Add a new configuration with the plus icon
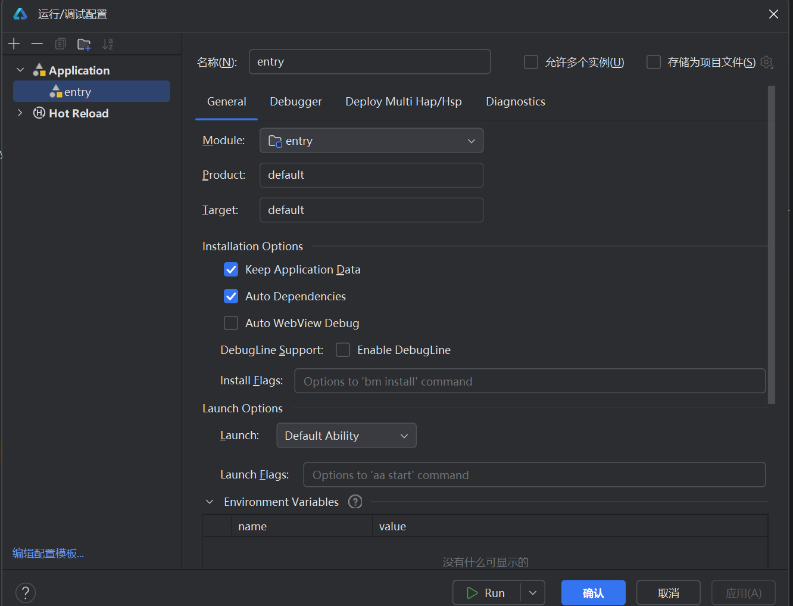Image resolution: width=793 pixels, height=606 pixels. pyautogui.click(x=14, y=44)
